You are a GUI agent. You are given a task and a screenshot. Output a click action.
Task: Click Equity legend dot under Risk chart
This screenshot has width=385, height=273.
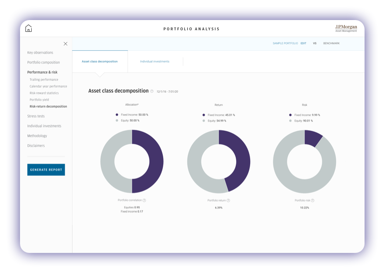click(290, 121)
